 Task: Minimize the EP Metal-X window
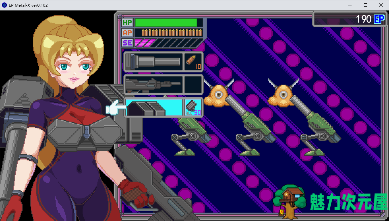tap(350, 5)
